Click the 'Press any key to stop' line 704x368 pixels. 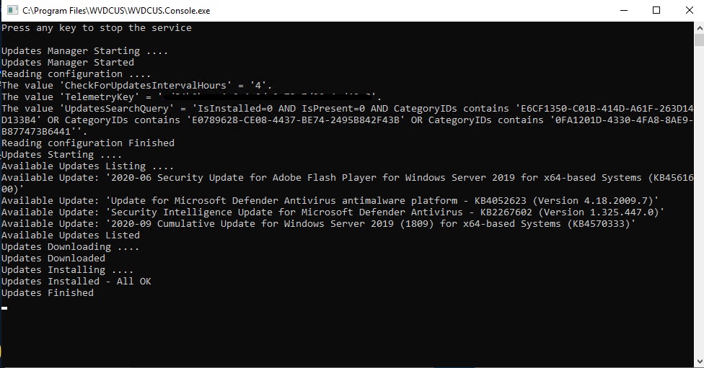click(97, 28)
